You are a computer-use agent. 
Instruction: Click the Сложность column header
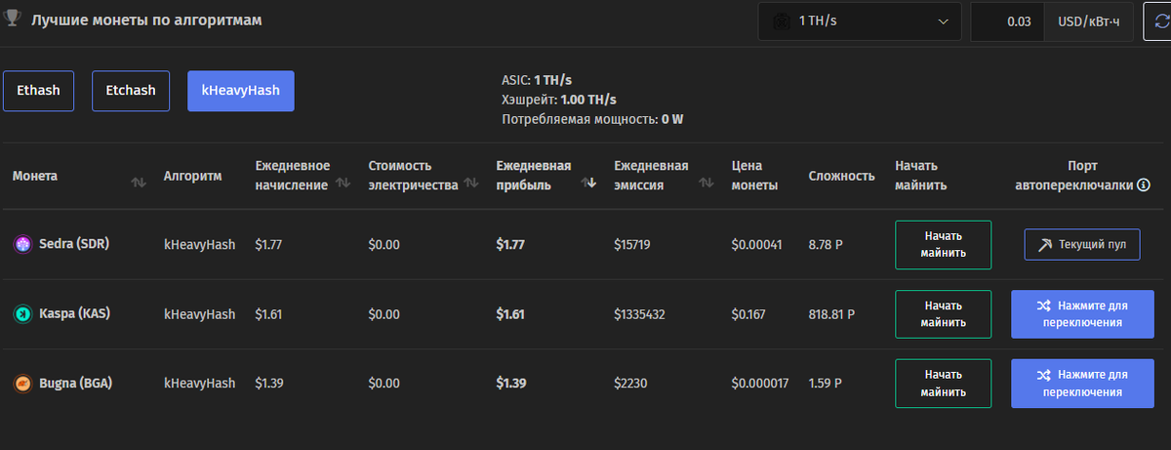click(841, 176)
